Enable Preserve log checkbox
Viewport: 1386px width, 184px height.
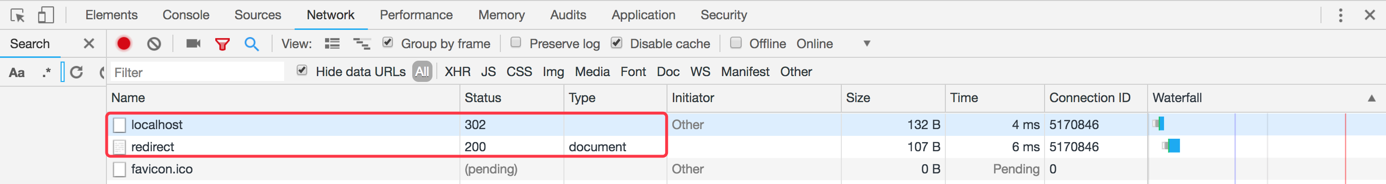click(x=515, y=42)
